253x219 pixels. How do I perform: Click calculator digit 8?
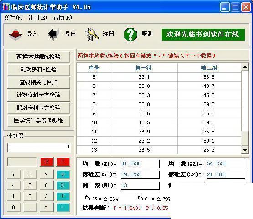30,174
